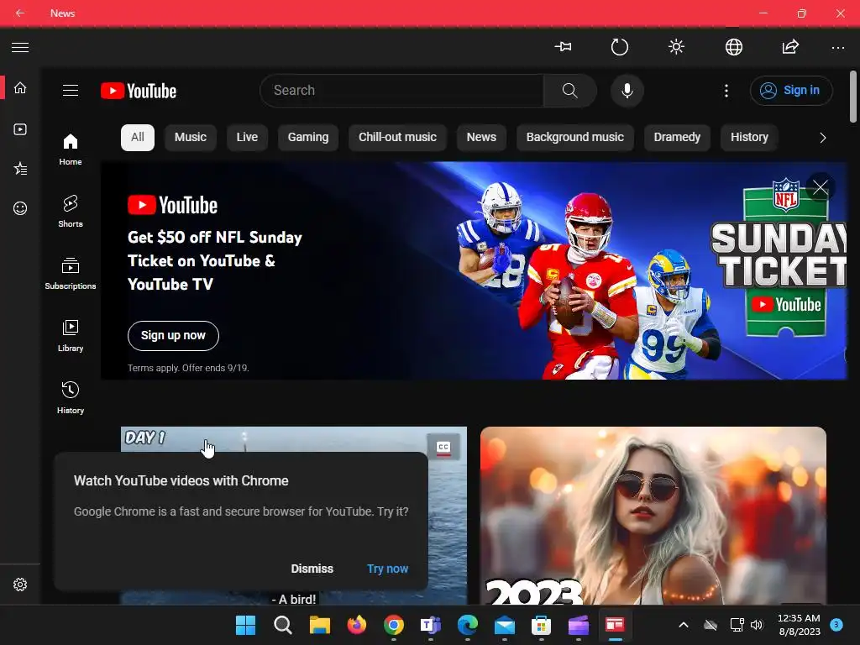
Task: Click Try now in Chrome popup
Action: click(x=387, y=569)
